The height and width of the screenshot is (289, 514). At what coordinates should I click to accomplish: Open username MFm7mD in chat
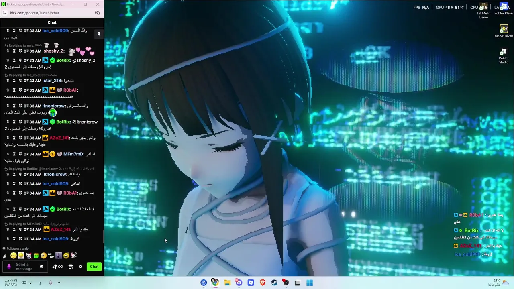click(x=73, y=154)
